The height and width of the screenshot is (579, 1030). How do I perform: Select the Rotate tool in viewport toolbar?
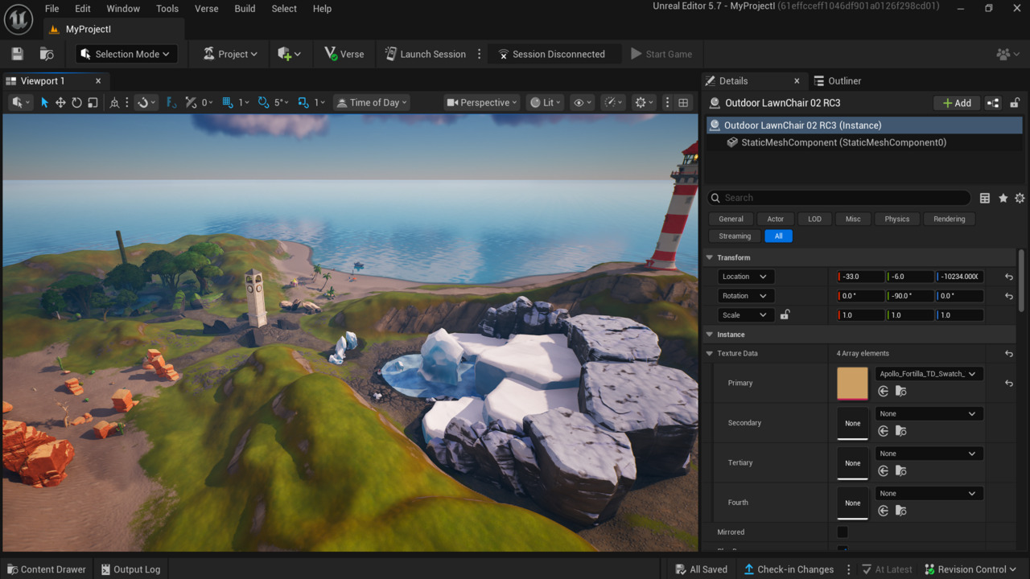[76, 102]
